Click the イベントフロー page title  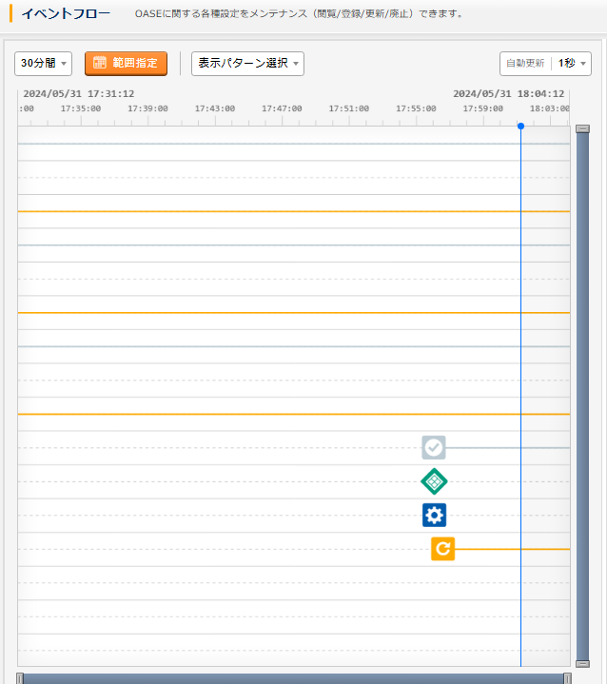point(66,14)
